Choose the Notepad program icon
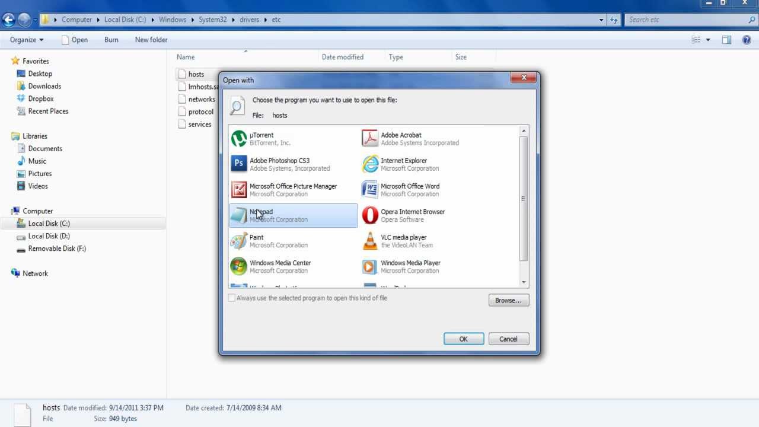759x427 pixels. (x=238, y=215)
